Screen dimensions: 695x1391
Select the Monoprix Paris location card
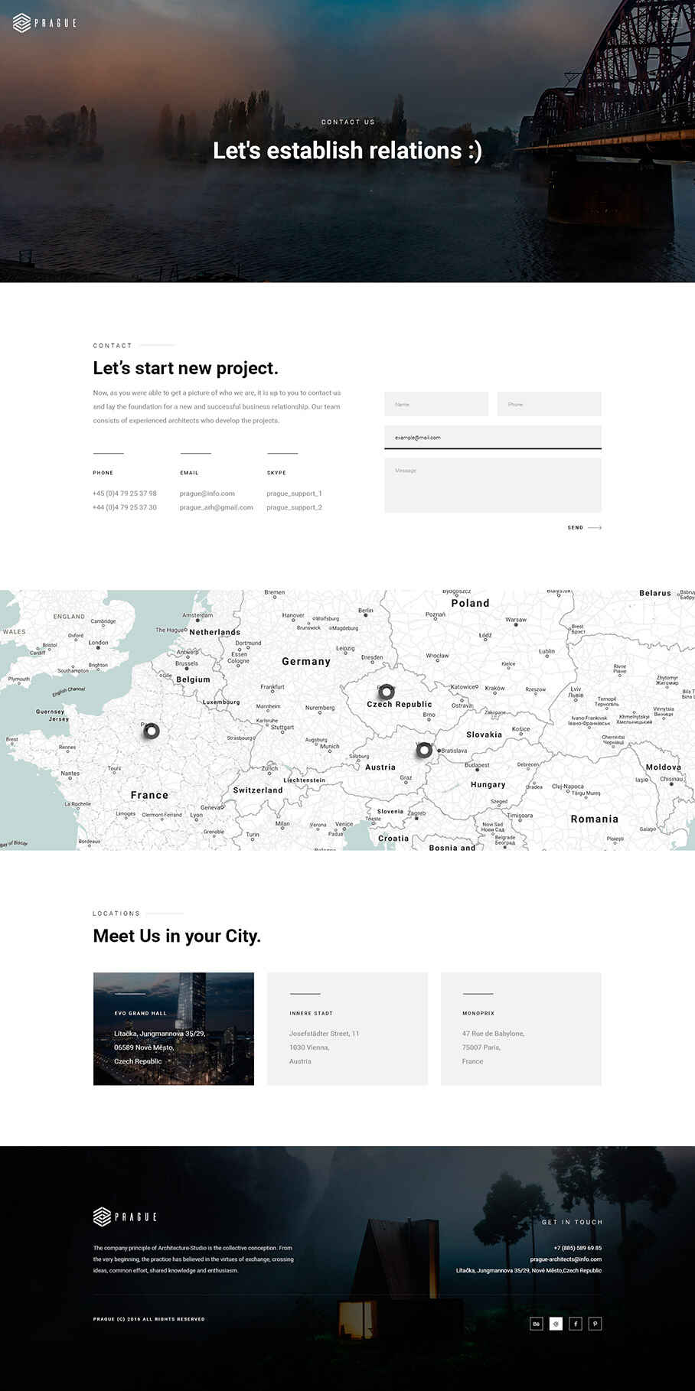[x=520, y=1028]
